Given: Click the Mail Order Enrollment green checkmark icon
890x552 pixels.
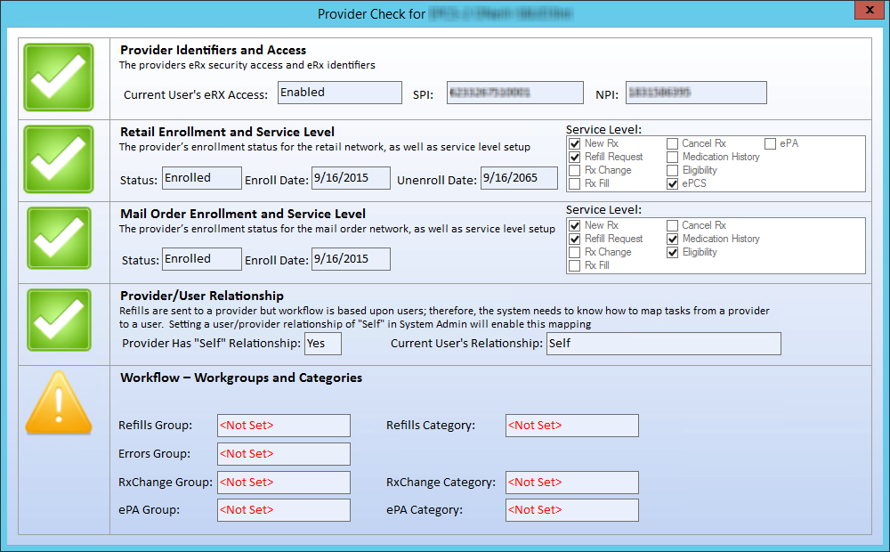Looking at the screenshot, I should (x=59, y=238).
